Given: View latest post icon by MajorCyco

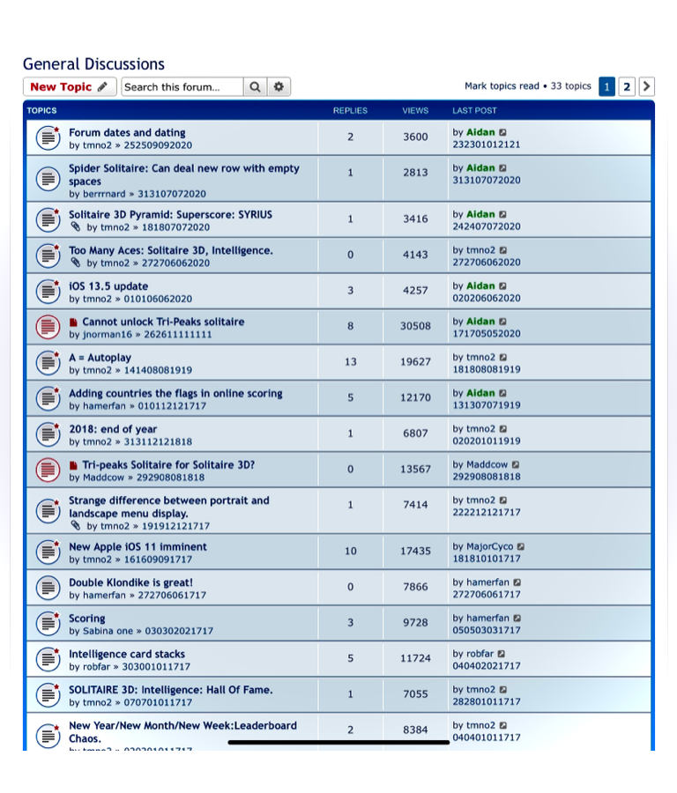Looking at the screenshot, I should point(521,546).
